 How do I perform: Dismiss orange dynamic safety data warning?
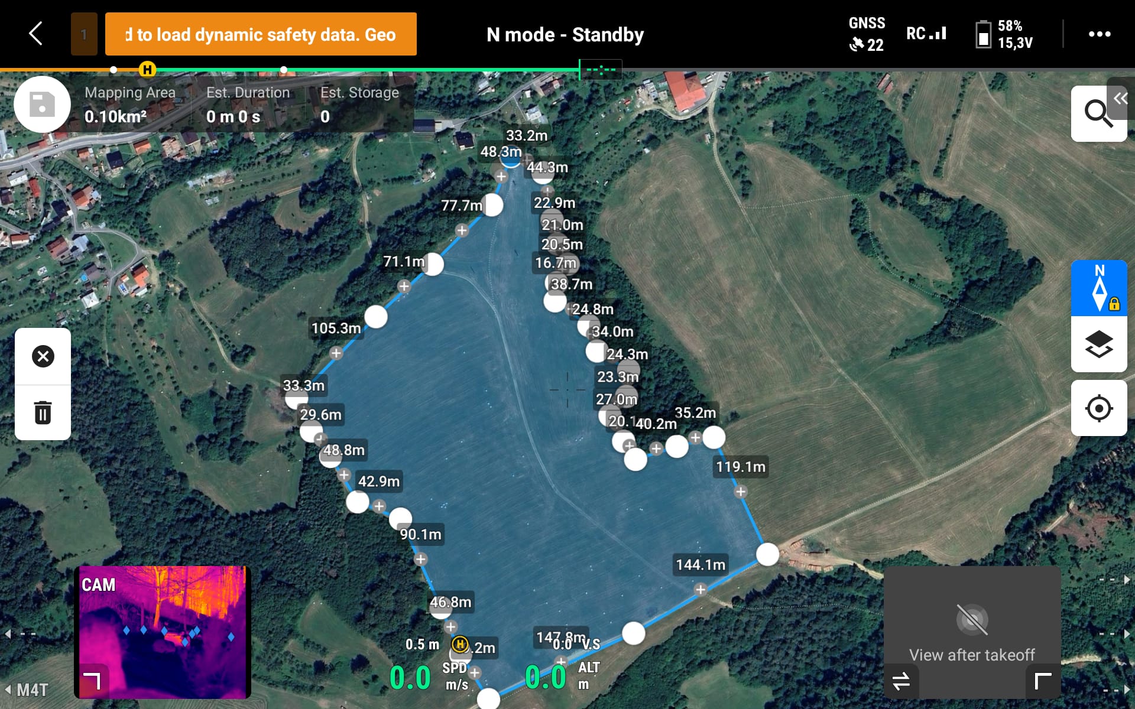point(261,34)
